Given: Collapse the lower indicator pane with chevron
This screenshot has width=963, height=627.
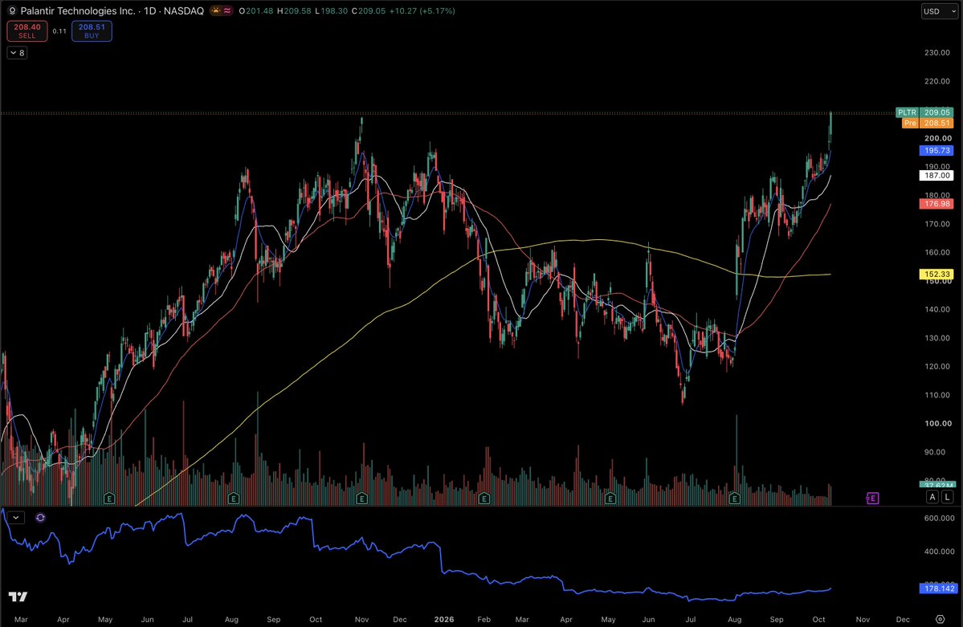Looking at the screenshot, I should point(16,518).
